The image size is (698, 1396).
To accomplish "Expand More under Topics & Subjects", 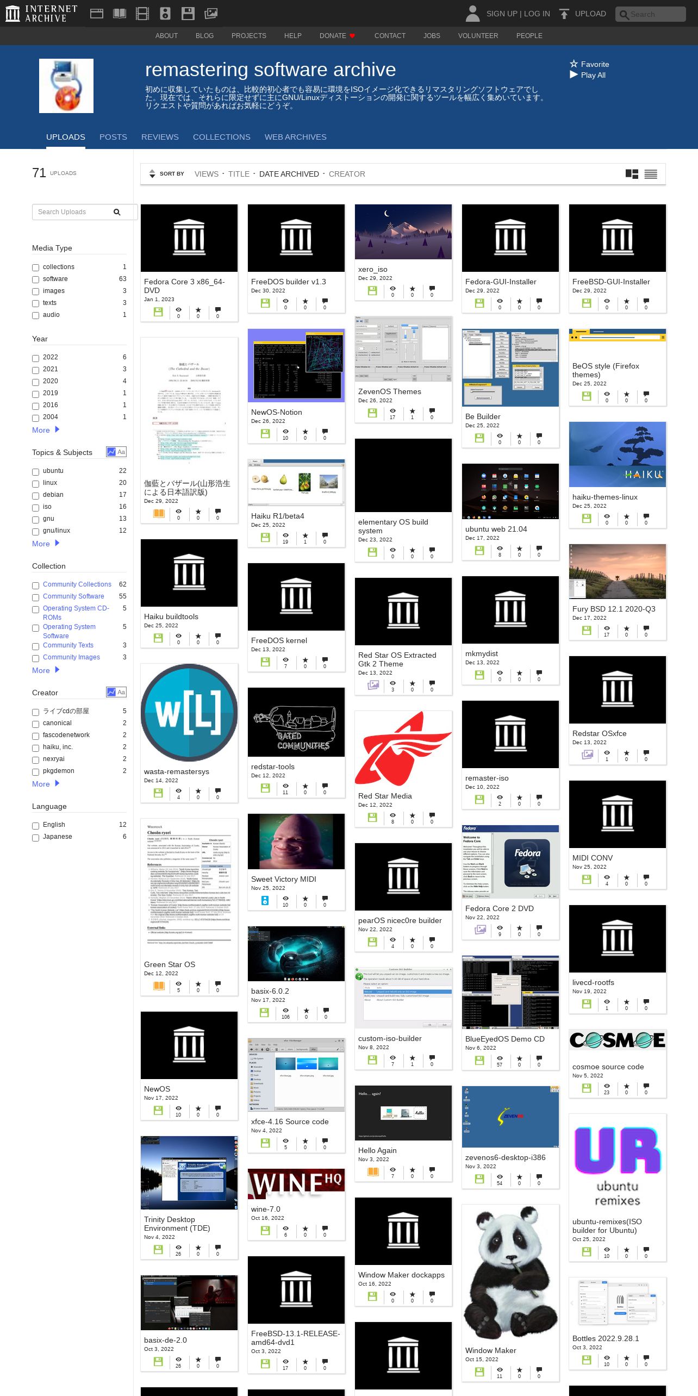I will [46, 544].
